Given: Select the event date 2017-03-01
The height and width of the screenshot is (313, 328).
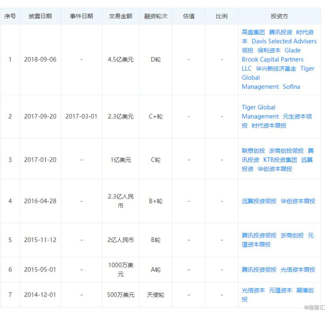Looking at the screenshot, I should coord(81,116).
